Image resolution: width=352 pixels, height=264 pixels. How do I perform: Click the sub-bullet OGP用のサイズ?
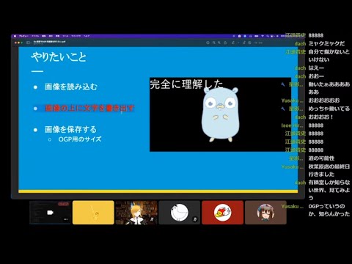coord(80,139)
